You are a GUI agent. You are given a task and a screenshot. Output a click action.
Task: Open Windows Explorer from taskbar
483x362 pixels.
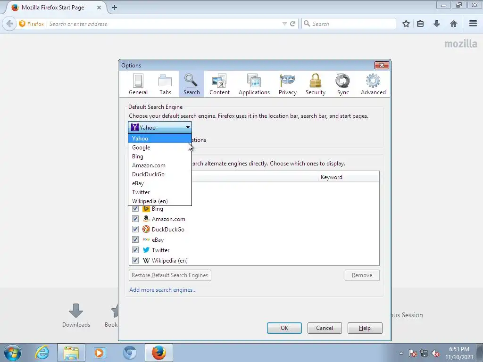(71, 353)
